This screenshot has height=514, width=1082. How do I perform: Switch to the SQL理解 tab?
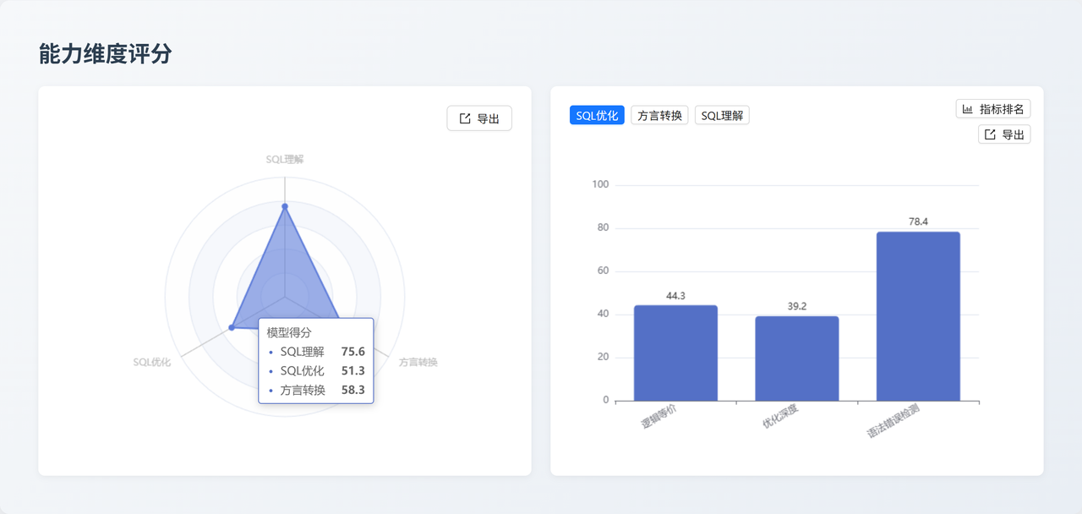click(x=722, y=114)
